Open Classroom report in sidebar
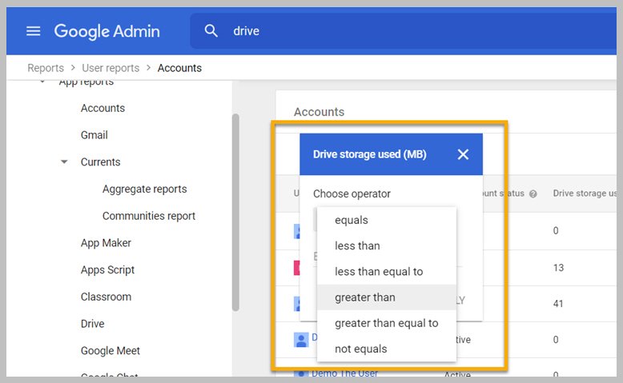 coord(106,297)
